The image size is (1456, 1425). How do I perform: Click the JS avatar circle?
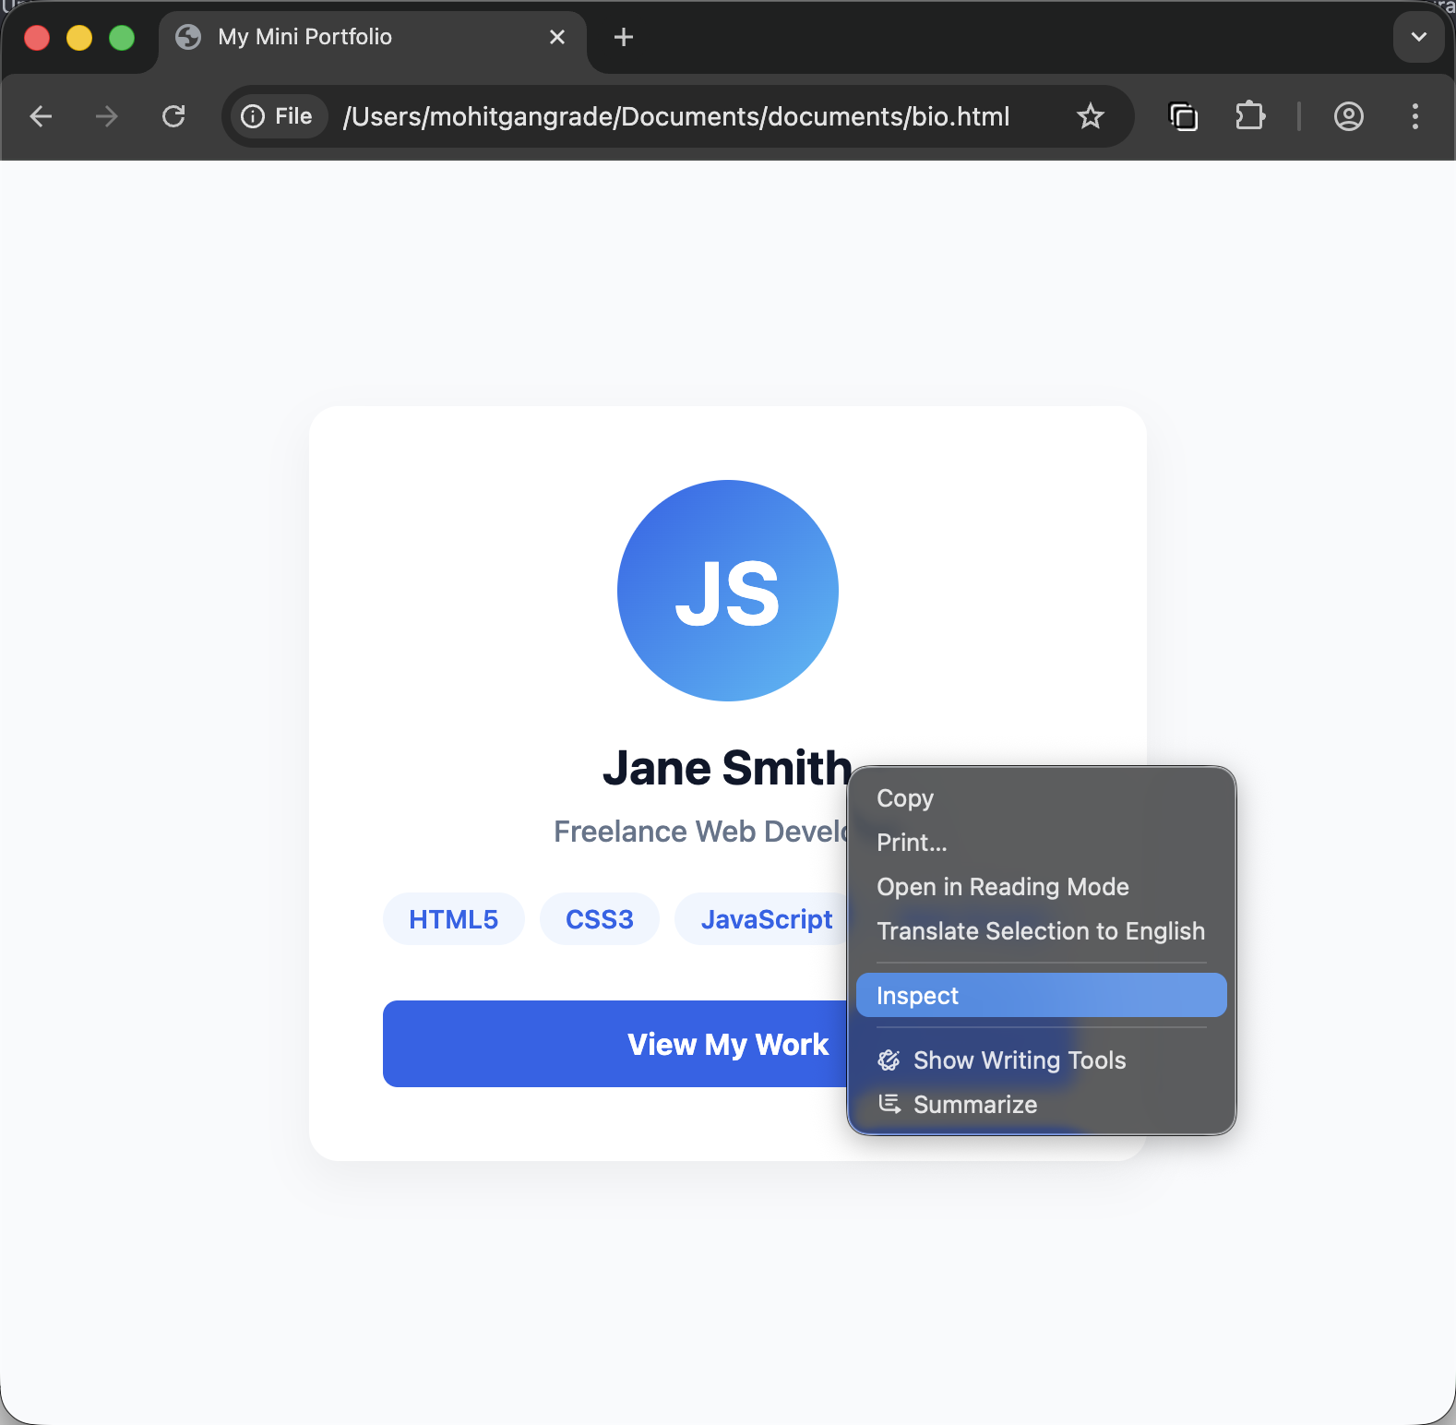pyautogui.click(x=728, y=591)
